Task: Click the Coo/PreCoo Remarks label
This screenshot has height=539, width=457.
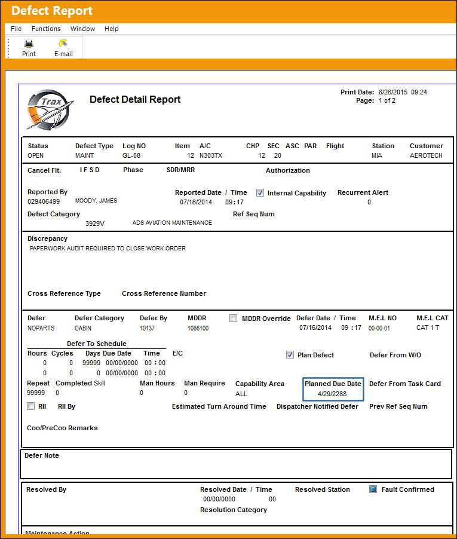Action: pos(62,428)
